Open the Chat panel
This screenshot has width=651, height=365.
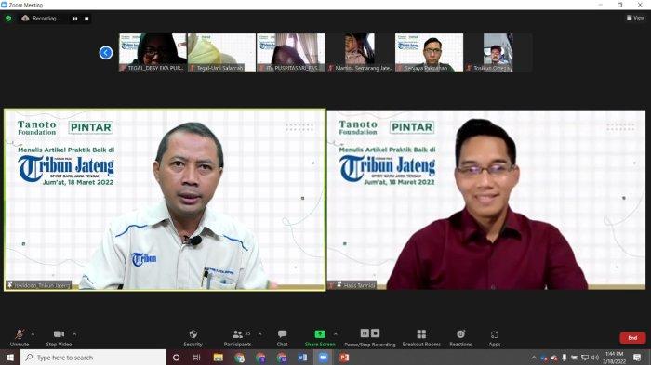click(x=283, y=338)
